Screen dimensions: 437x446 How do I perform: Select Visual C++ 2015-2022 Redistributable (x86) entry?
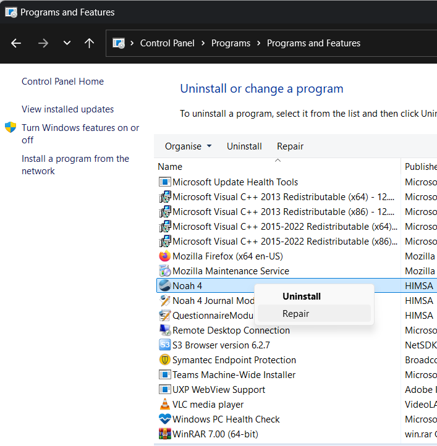point(285,242)
